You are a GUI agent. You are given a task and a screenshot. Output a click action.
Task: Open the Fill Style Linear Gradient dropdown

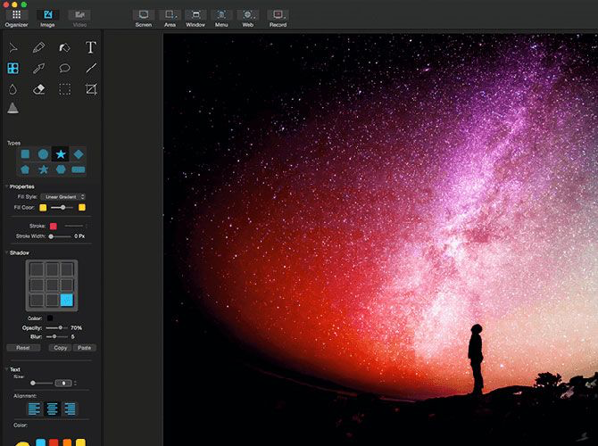(63, 197)
